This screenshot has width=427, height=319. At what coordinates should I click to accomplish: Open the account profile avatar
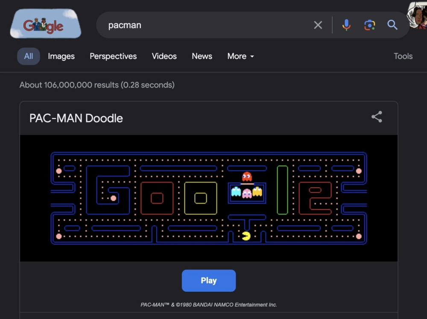pos(417,15)
